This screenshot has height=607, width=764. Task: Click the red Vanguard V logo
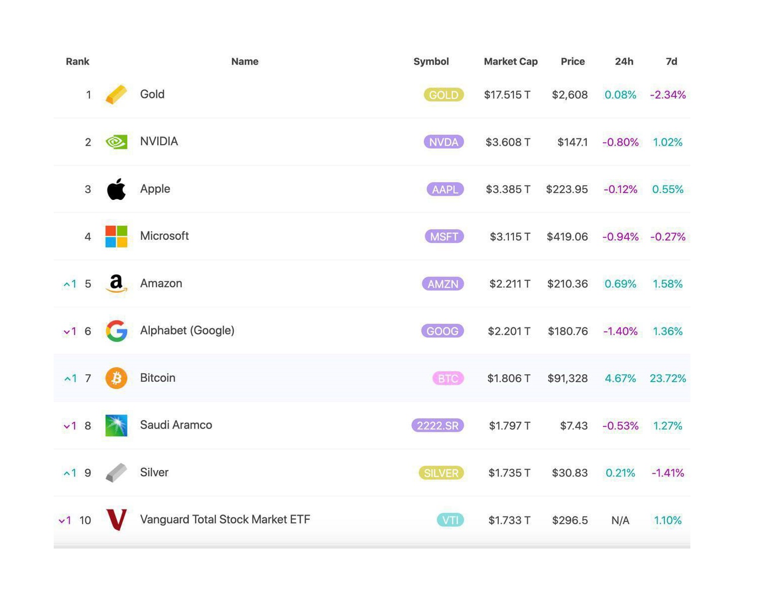[x=116, y=520]
